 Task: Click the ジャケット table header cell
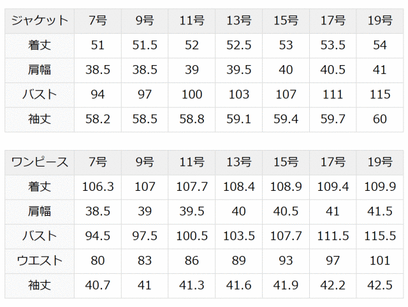[x=40, y=21]
